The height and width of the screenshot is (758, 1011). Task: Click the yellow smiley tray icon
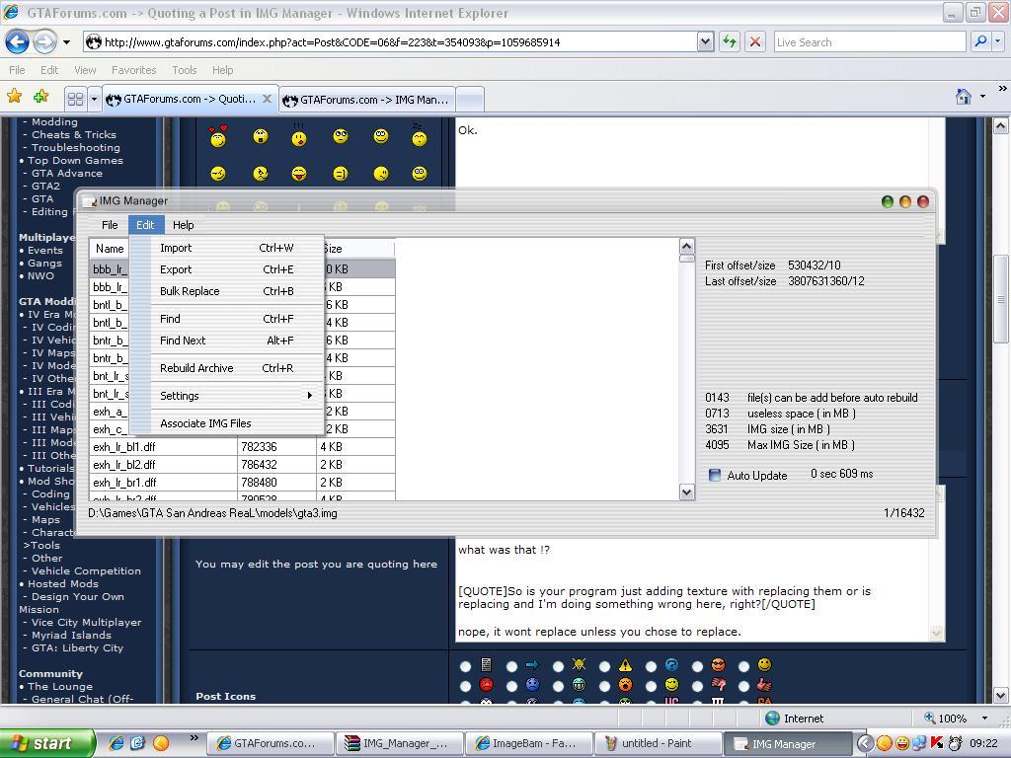coord(902,743)
